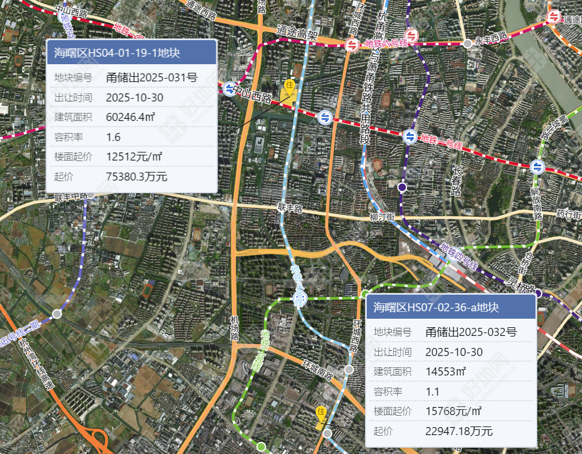Click the blue station icon above 解放南路
Viewport: 582px width, 454px height.
click(x=537, y=166)
